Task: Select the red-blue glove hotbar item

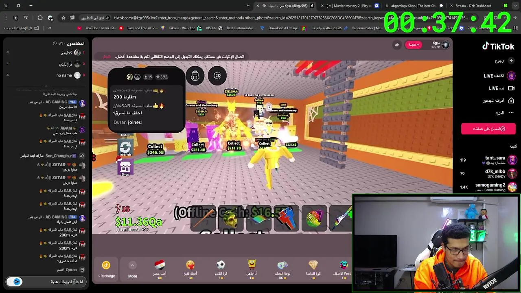Action: coord(286,219)
